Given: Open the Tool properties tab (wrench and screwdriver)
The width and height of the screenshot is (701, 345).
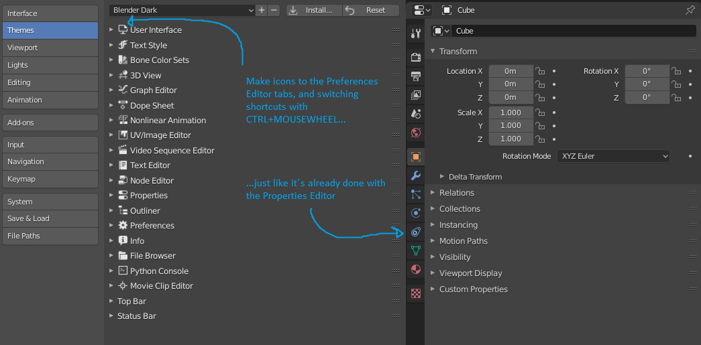Looking at the screenshot, I should tap(416, 33).
